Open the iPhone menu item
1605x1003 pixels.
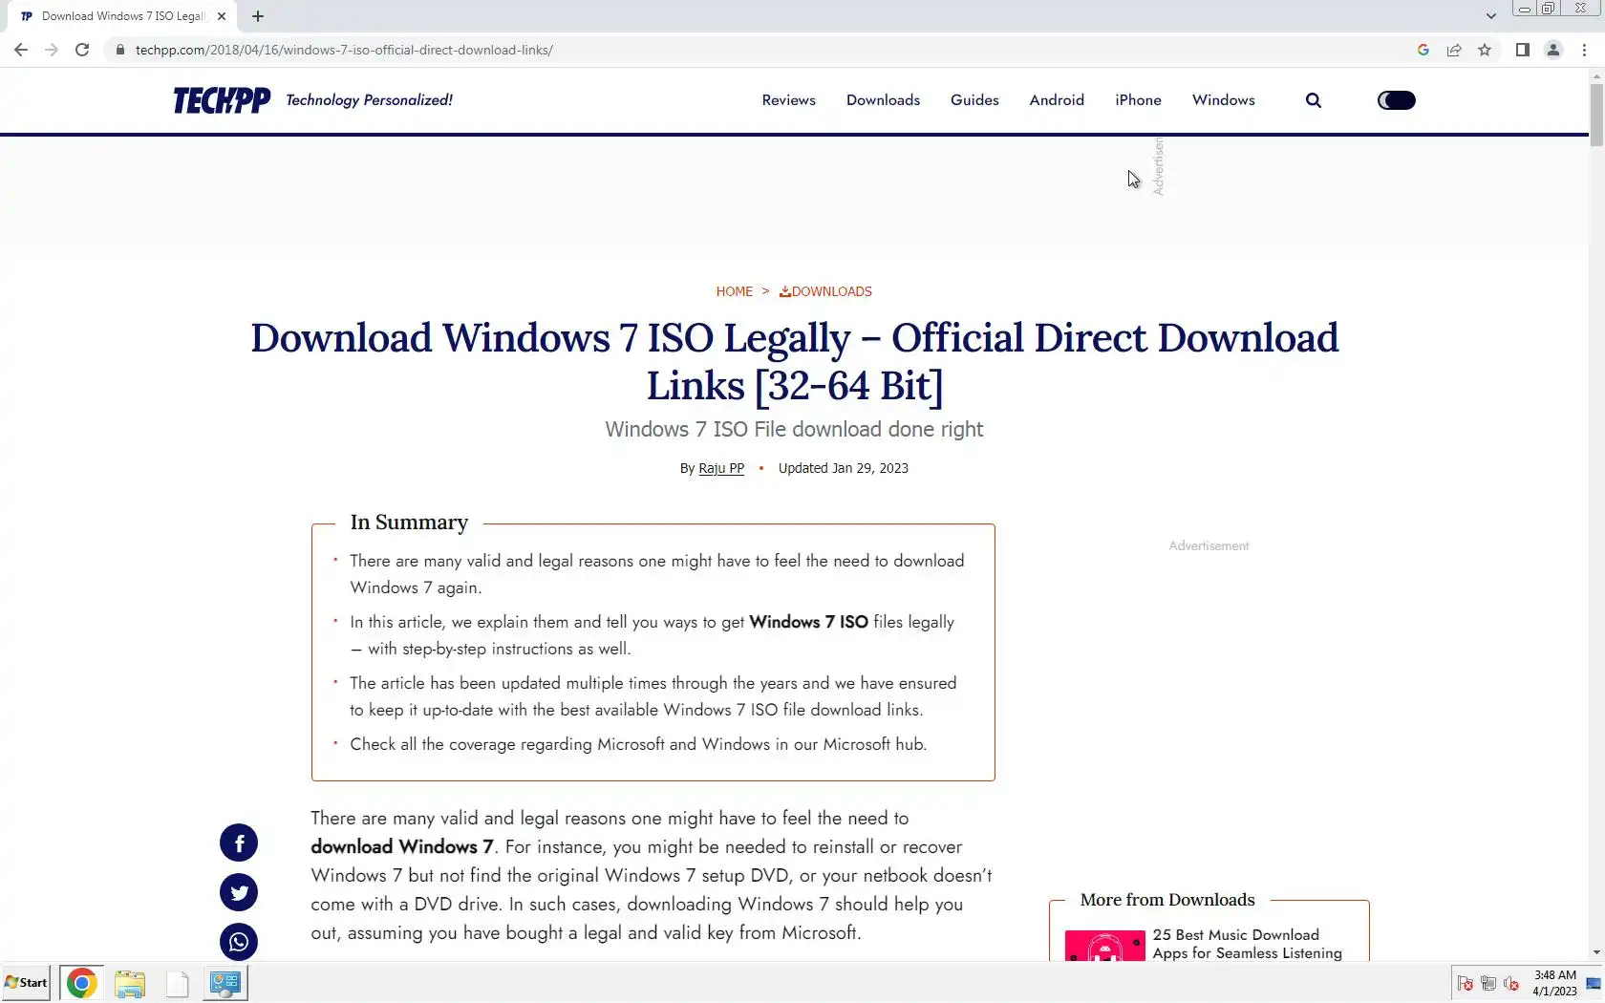pyautogui.click(x=1138, y=100)
